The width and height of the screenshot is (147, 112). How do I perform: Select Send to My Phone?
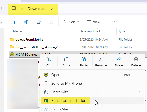click(x=92, y=83)
